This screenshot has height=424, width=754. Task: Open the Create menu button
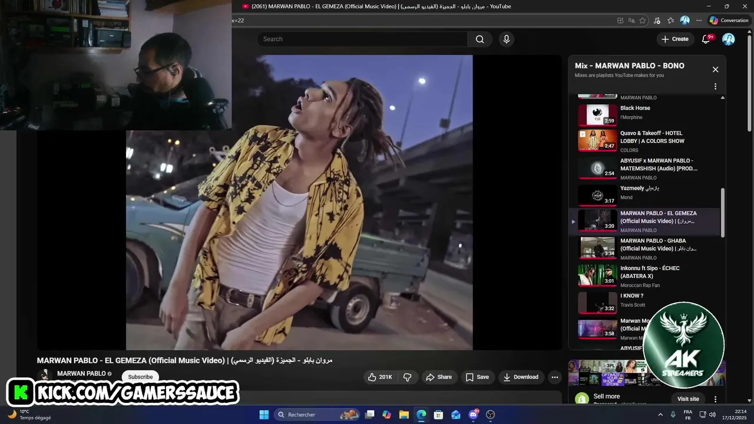(x=675, y=39)
